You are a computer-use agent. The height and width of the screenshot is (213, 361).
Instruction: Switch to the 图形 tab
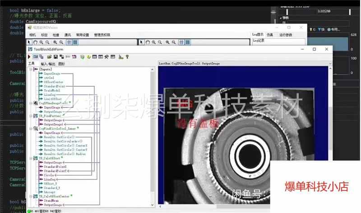pos(61,64)
